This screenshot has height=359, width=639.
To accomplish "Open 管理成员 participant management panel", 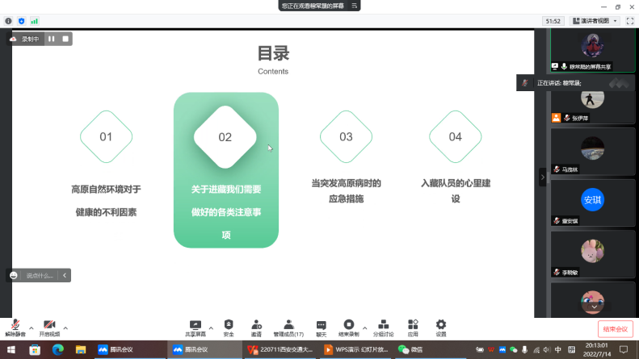I will 288,324.
